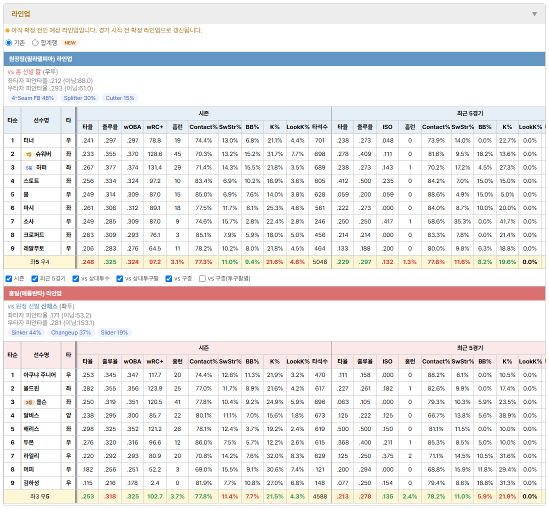Click the 3등 badge beside 올슨
Image resolution: width=549 pixels, height=509 pixels.
(29, 402)
